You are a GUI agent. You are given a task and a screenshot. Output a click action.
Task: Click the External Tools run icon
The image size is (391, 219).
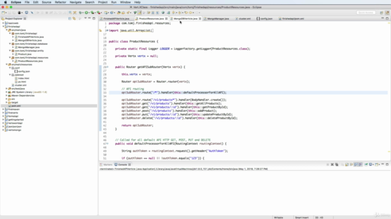(x=98, y=12)
